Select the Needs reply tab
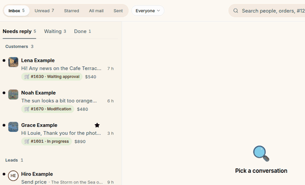Image resolution: width=305 pixels, height=185 pixels. pyautogui.click(x=19, y=31)
